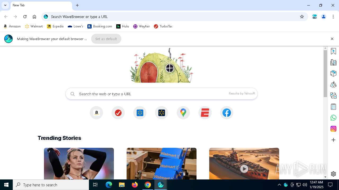339x190 pixels.
Task: Open the blue Walmart spark shortcut
Action: click(140, 113)
